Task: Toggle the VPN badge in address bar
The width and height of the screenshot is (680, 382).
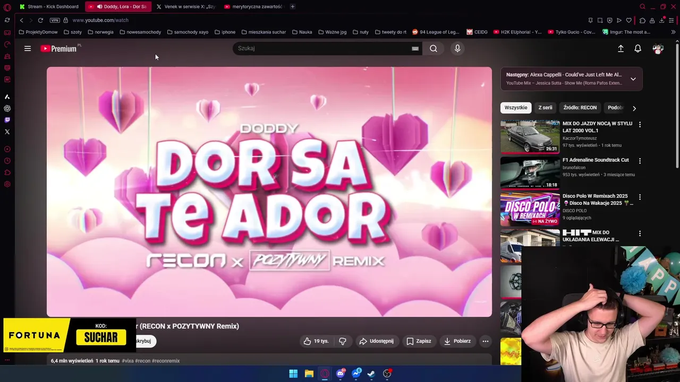Action: [55, 20]
